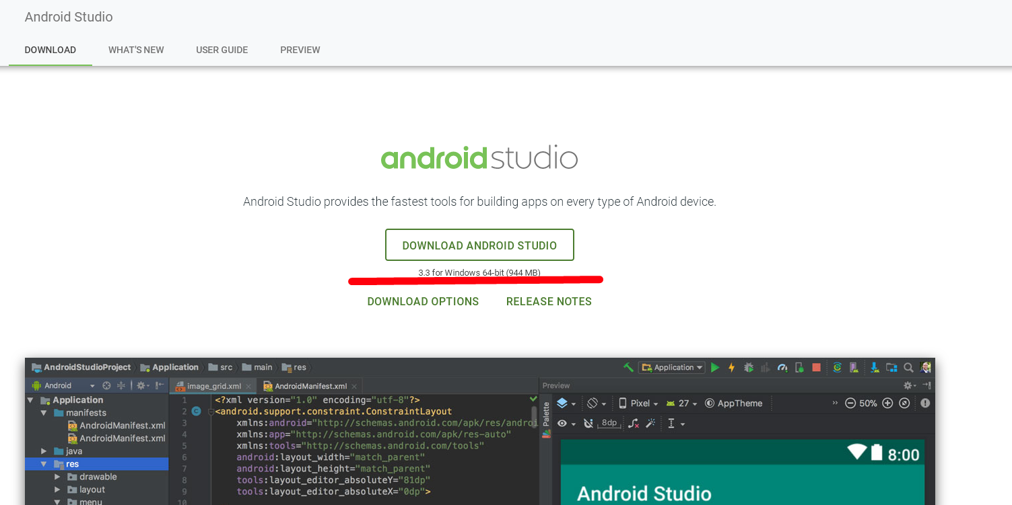Open the DOWNLOAD OPTIONS link

pyautogui.click(x=423, y=301)
